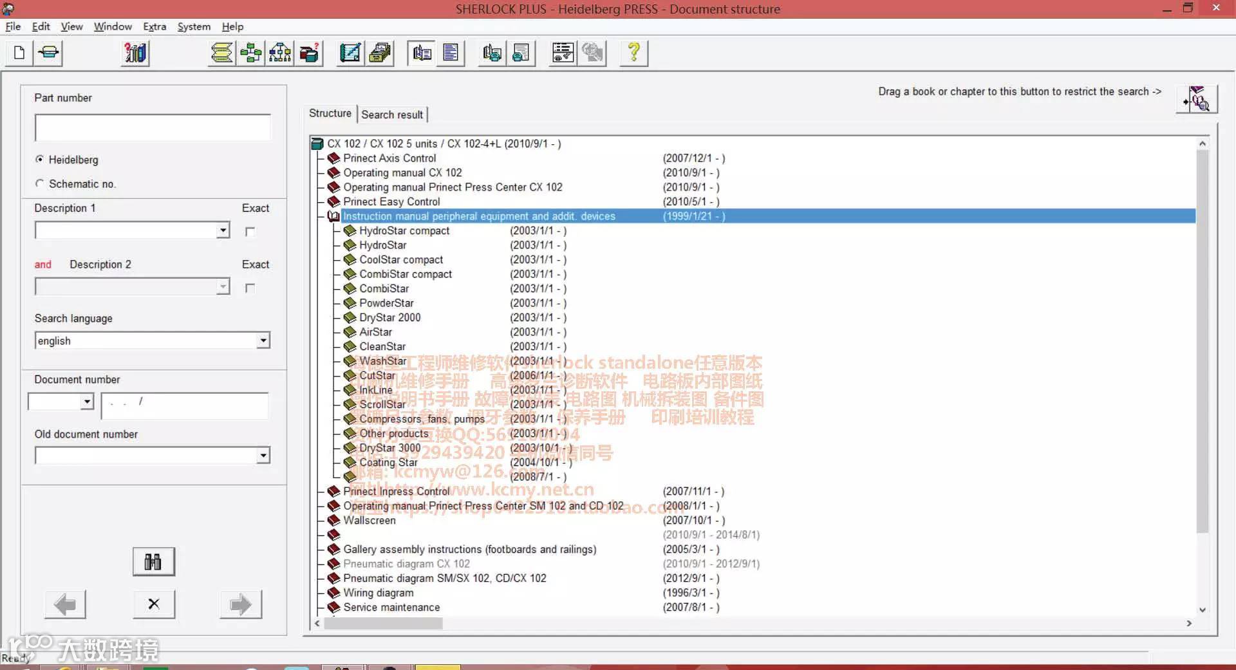This screenshot has height=670, width=1236.
Task: Select the PowderStar chapter
Action: (x=386, y=303)
